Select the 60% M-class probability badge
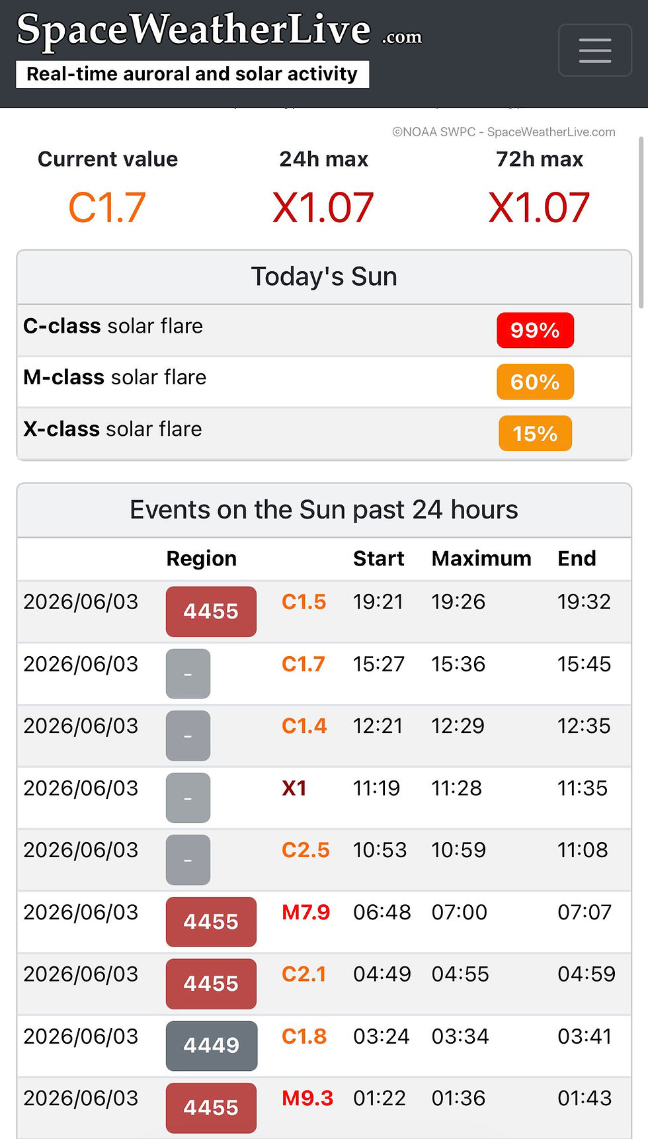 point(535,382)
